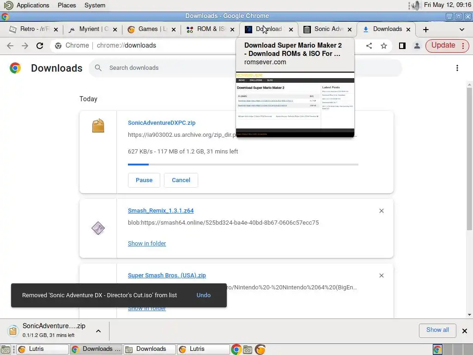
Task: Close the active Downloads tab
Action: coord(408,29)
